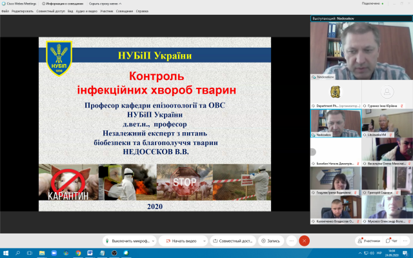Click Подключено connection status indicator
Screen dimensions: 413x258
pyautogui.click(x=372, y=3)
